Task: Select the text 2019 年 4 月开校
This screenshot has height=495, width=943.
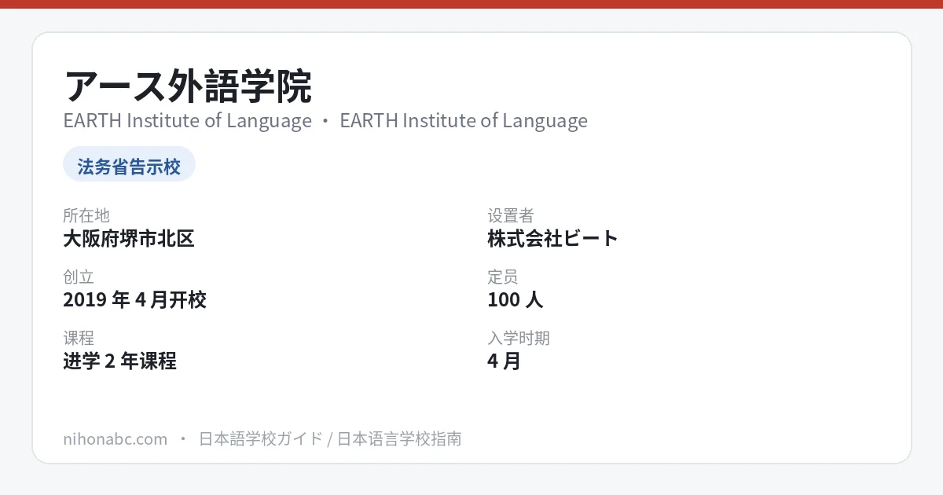Action: tap(134, 300)
